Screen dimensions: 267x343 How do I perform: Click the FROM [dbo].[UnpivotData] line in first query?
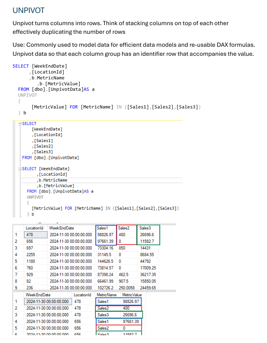pyautogui.click(x=50, y=158)
